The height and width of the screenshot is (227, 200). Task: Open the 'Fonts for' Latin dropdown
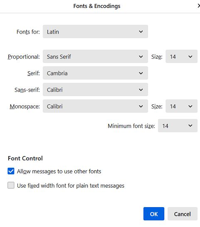95,31
